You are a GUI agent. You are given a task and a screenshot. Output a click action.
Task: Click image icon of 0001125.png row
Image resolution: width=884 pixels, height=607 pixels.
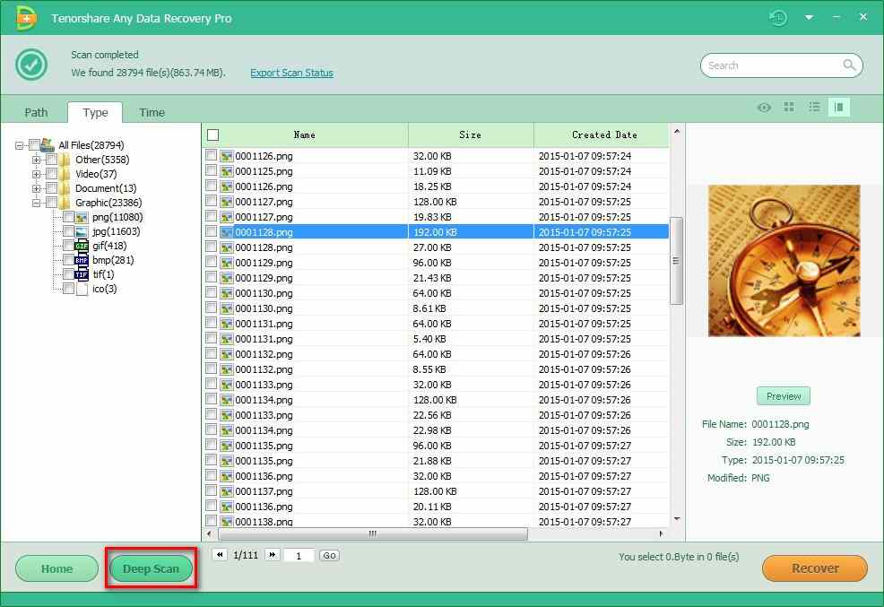[x=227, y=170]
